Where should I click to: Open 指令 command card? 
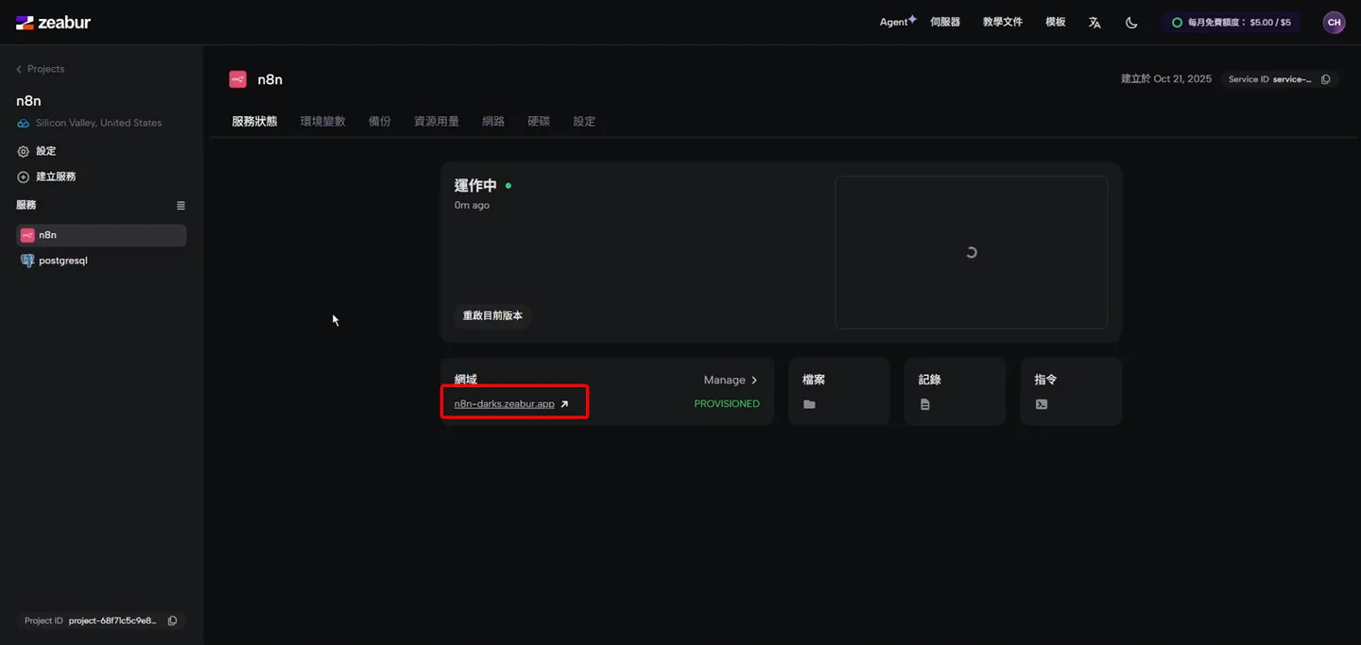pyautogui.click(x=1071, y=391)
